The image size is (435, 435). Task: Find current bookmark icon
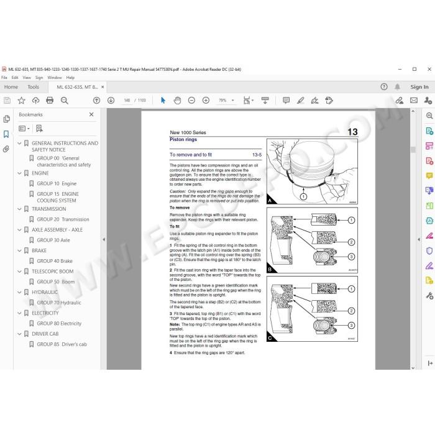tap(39, 129)
